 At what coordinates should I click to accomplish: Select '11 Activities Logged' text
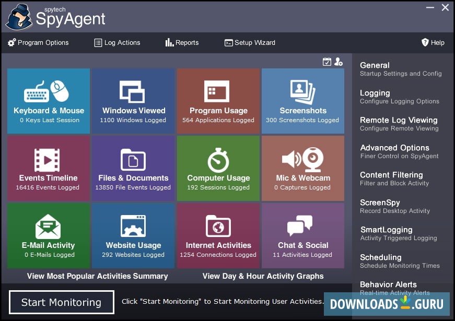(302, 255)
